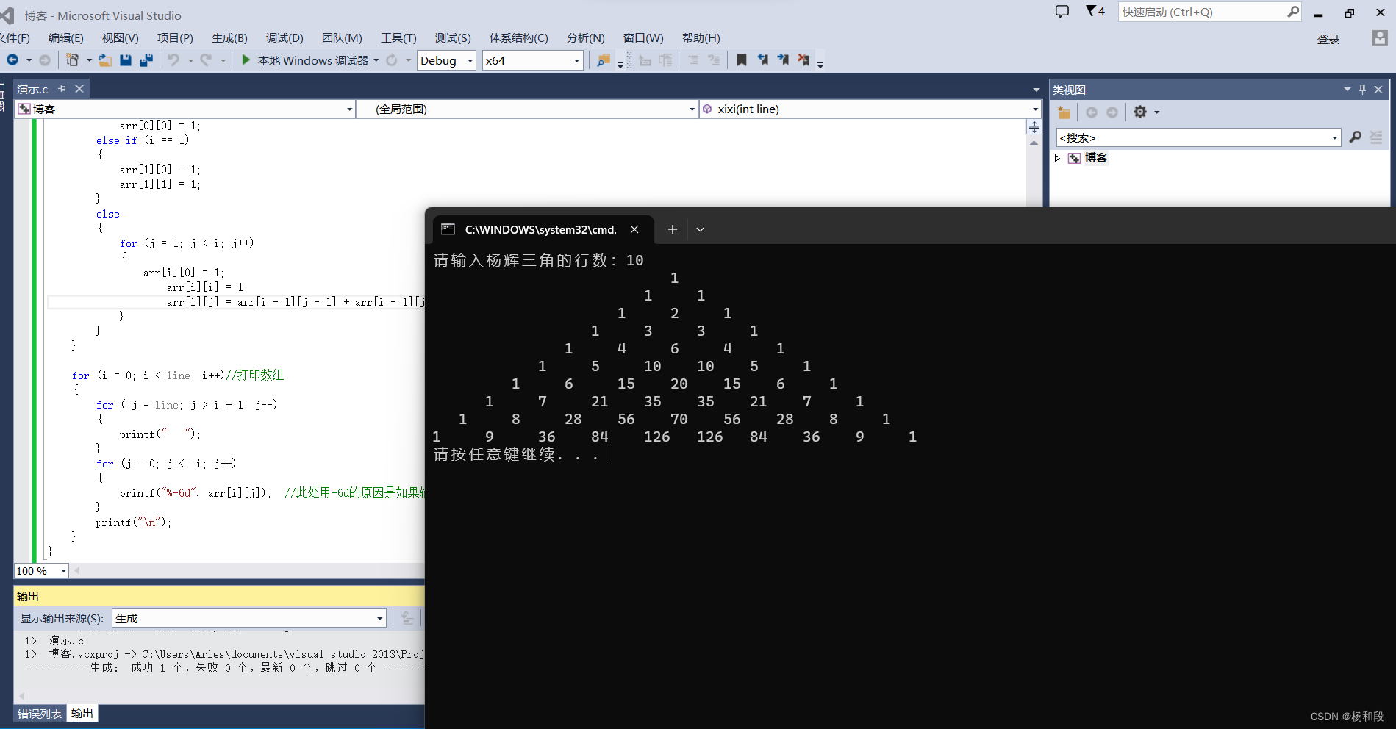Viewport: 1396px width, 729px height.
Task: Click the account avatar icon at top right
Action: tap(1380, 38)
